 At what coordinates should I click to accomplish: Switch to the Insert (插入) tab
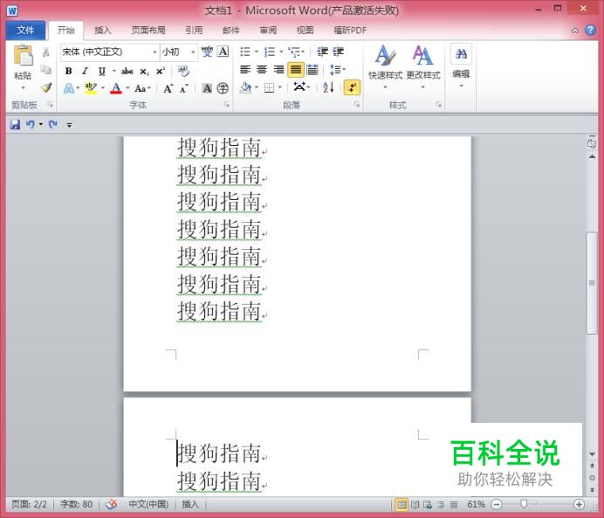point(102,31)
